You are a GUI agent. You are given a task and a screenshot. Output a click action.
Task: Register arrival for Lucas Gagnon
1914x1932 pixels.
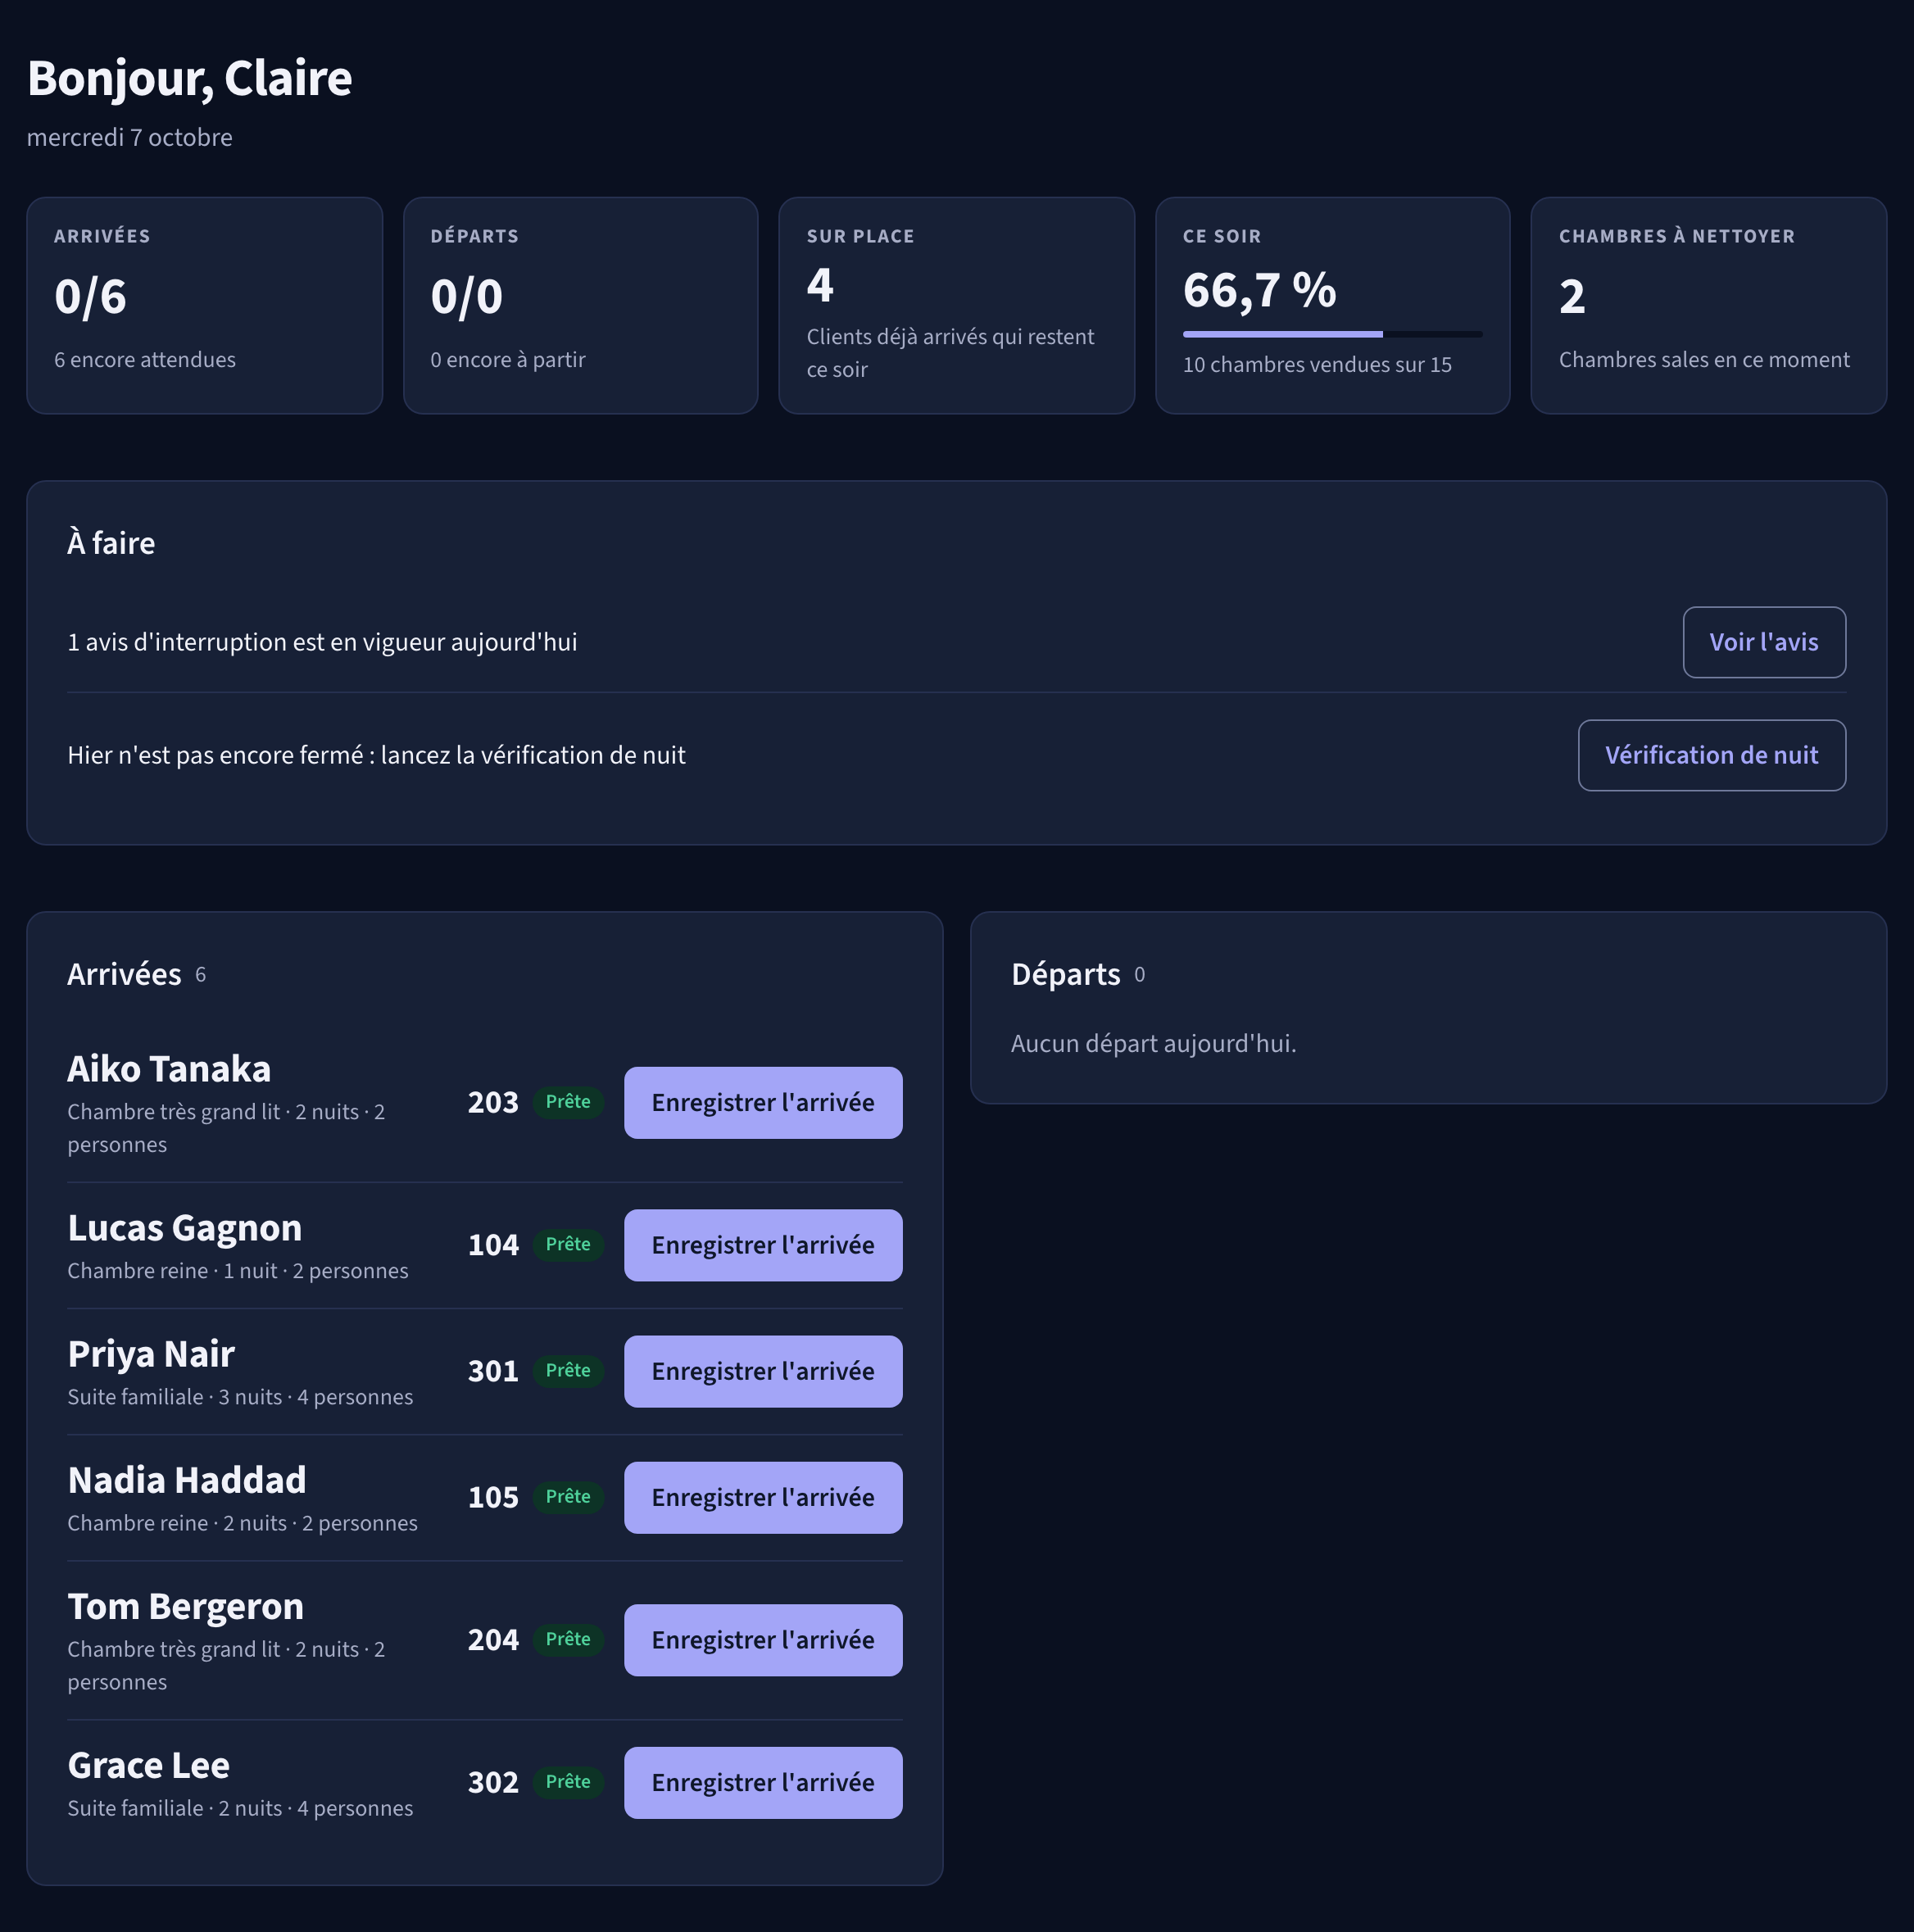click(x=763, y=1245)
